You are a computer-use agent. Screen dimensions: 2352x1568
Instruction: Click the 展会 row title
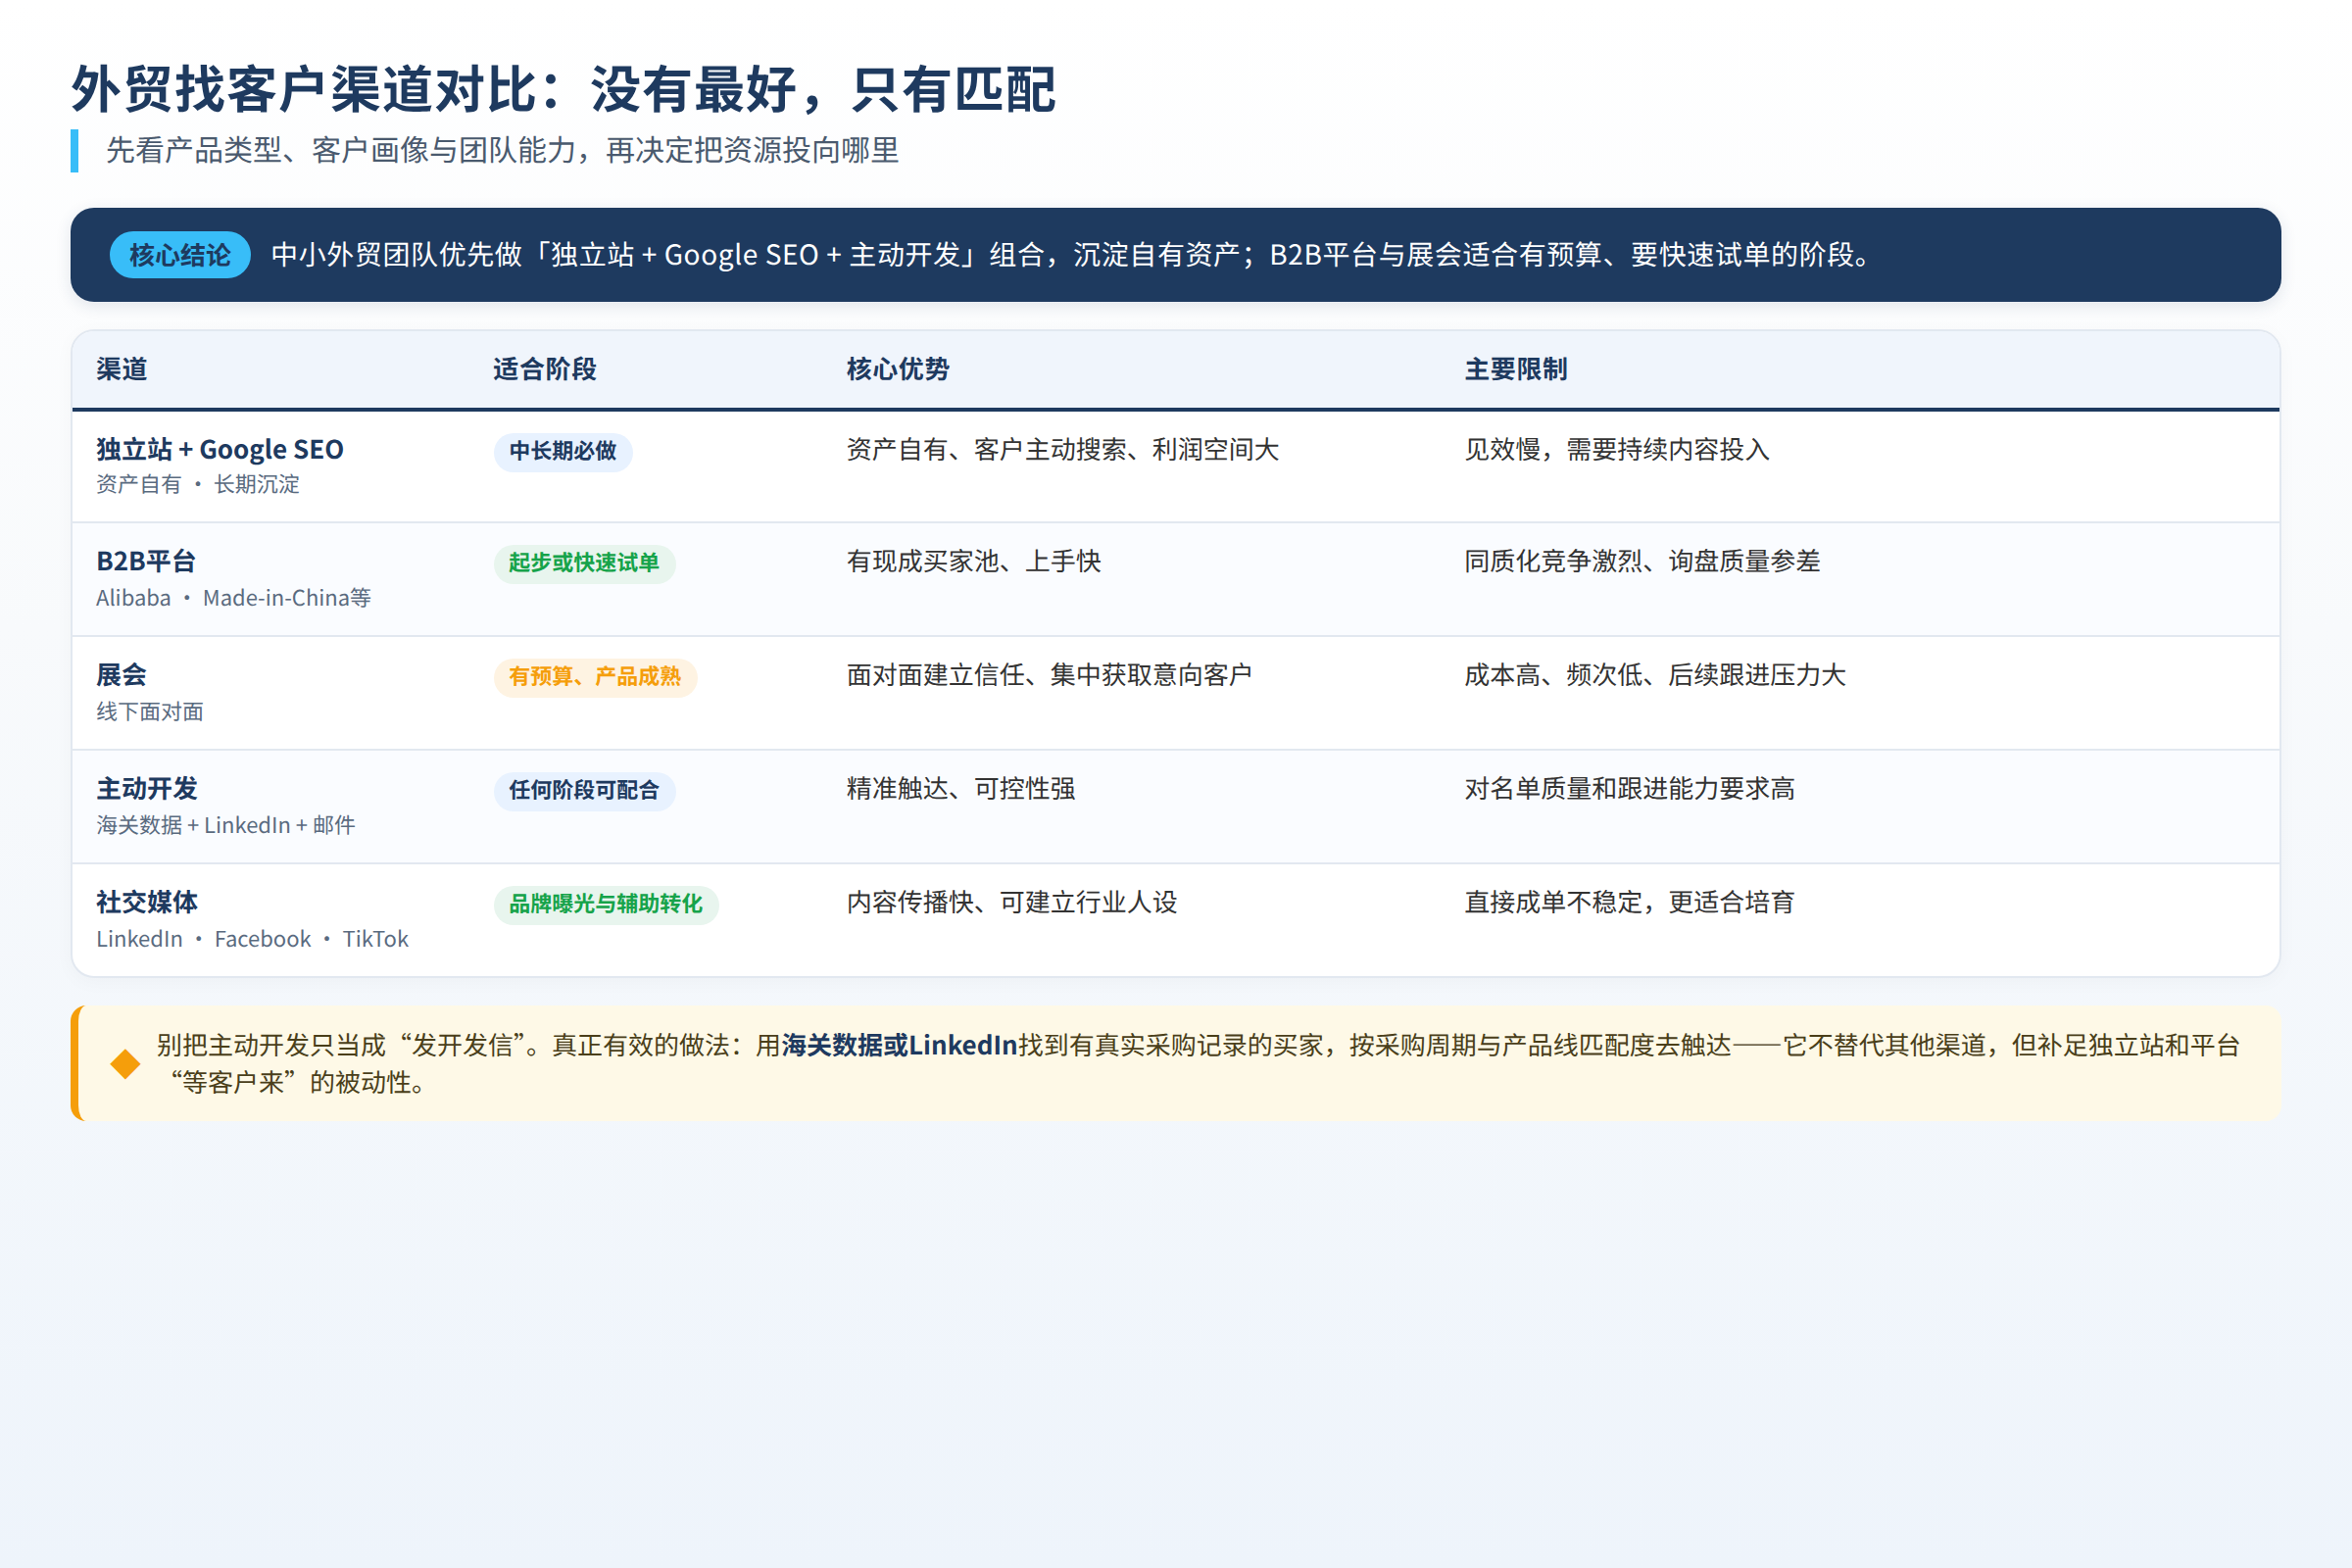click(122, 675)
